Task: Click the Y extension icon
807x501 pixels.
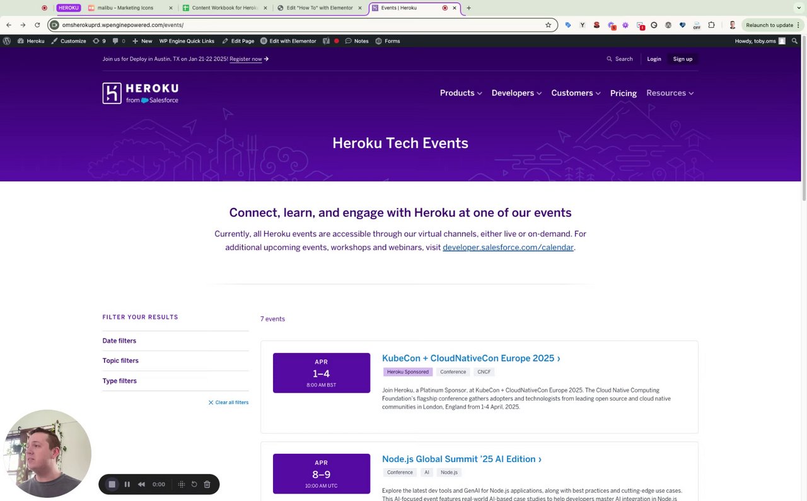Action: (x=582, y=25)
